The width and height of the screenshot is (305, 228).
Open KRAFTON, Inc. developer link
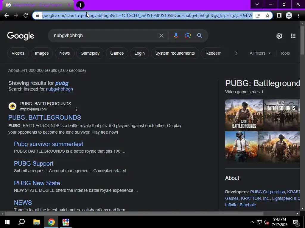pos(255,198)
